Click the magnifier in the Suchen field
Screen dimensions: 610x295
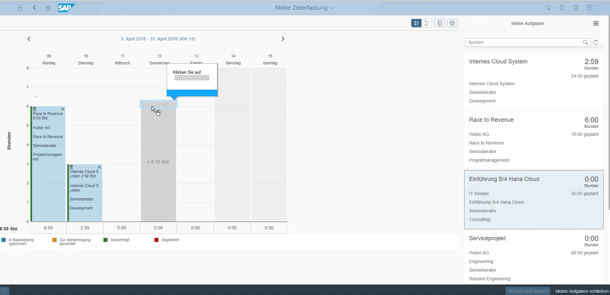click(x=585, y=42)
